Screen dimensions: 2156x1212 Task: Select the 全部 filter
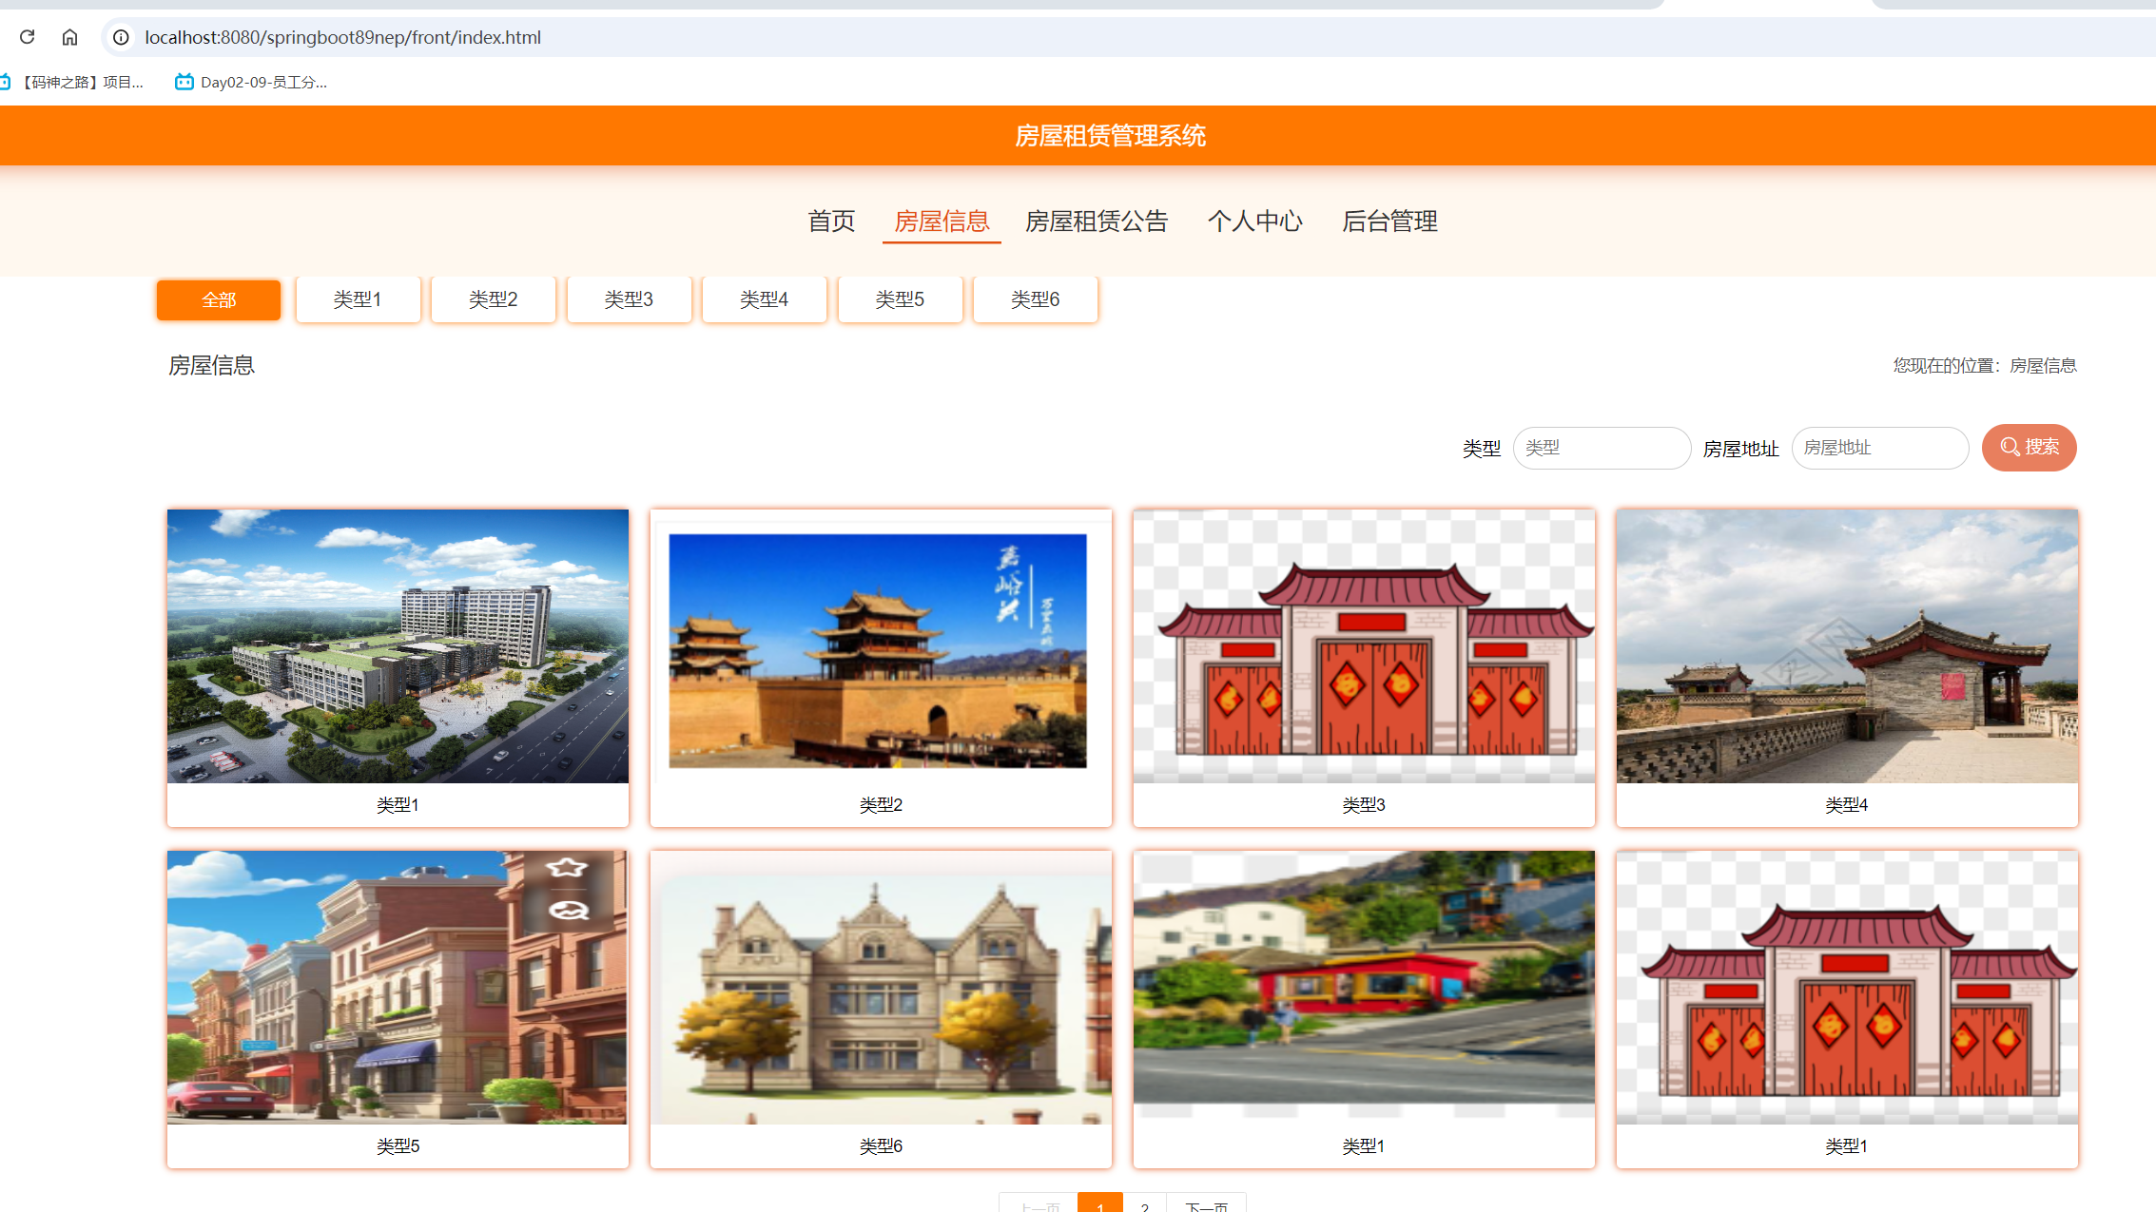coord(218,298)
